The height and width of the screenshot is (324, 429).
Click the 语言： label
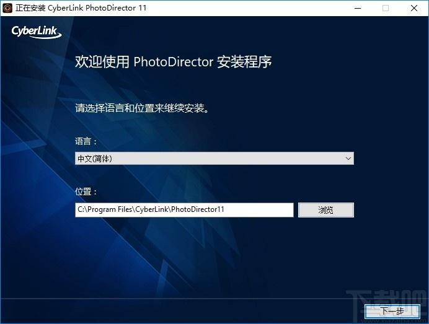point(86,141)
